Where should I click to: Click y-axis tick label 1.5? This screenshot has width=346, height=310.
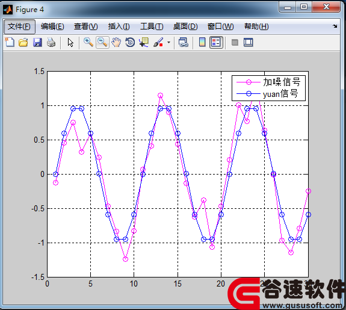point(39,71)
